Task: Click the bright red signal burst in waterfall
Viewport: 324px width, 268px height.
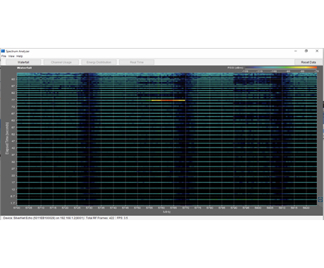Action: click(x=168, y=100)
